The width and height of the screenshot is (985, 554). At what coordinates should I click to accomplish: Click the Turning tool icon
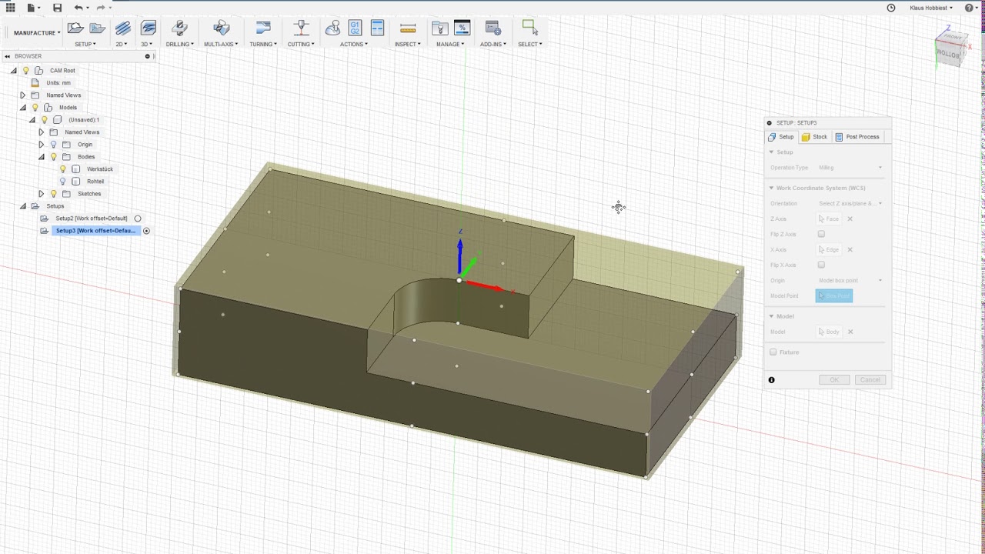263,28
